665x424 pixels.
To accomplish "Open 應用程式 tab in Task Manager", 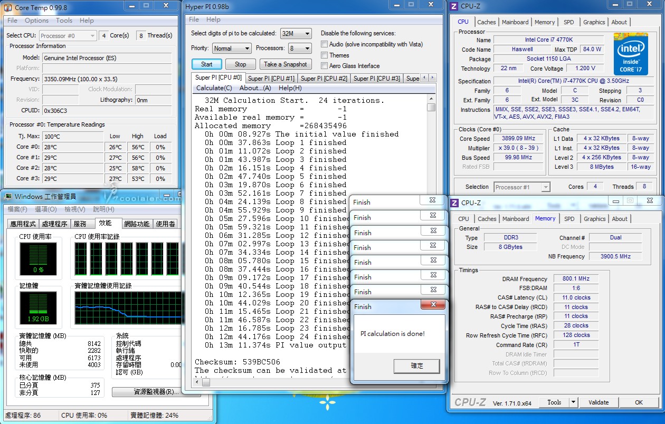I will point(23,224).
